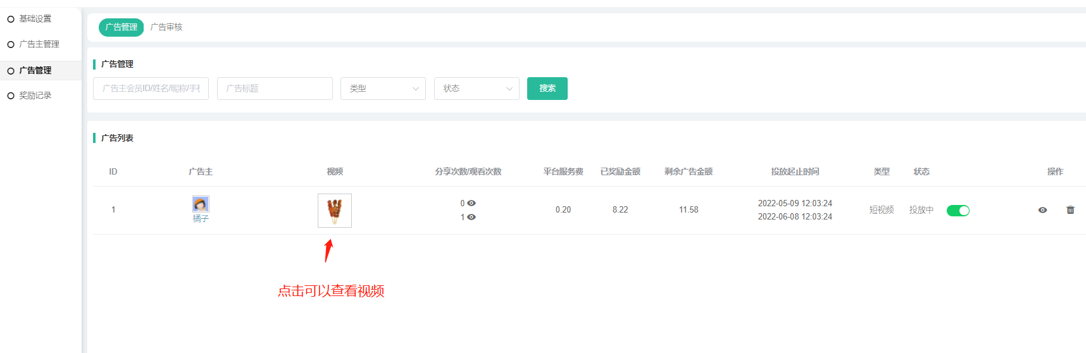Click the 剩余广告金额 column header

[689, 171]
